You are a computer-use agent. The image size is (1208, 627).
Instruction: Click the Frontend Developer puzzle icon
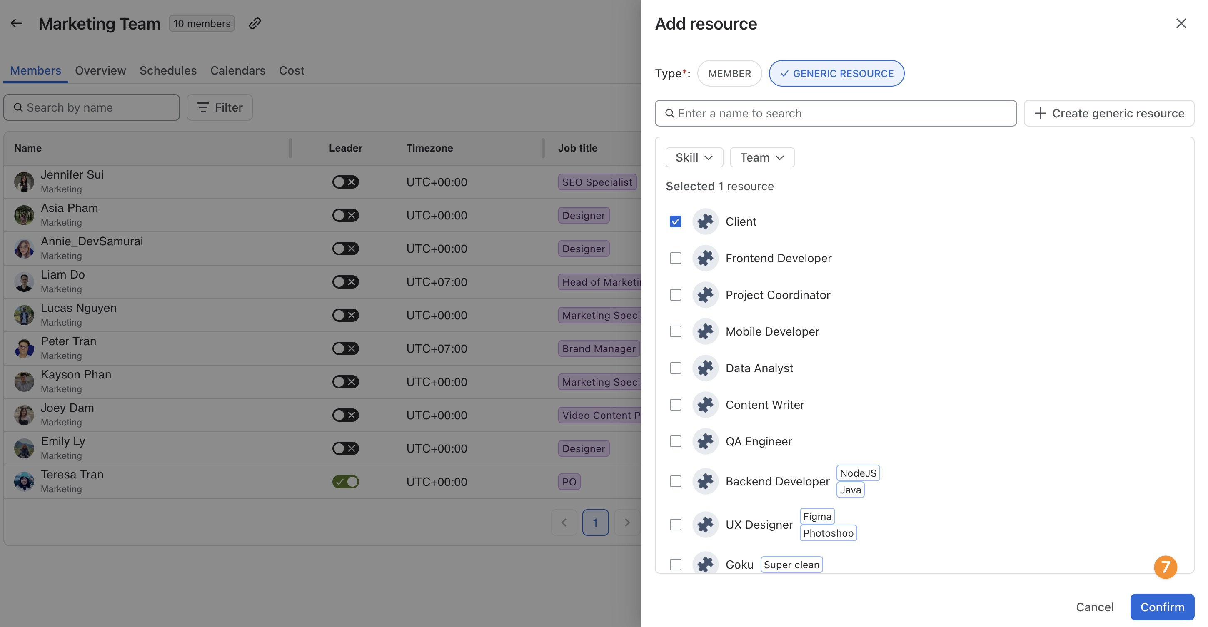(705, 258)
